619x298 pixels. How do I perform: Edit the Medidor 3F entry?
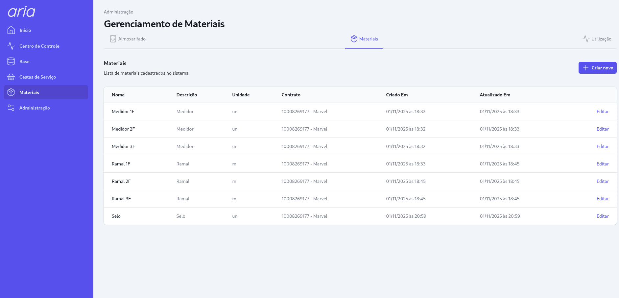(x=602, y=146)
